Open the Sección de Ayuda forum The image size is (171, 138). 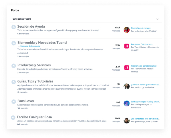tap(31, 26)
